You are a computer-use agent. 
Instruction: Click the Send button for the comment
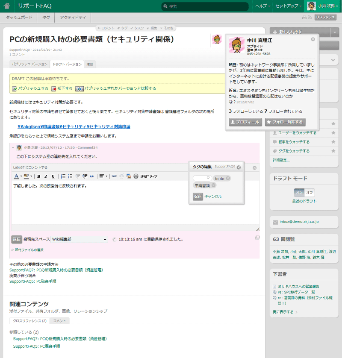tap(16, 239)
